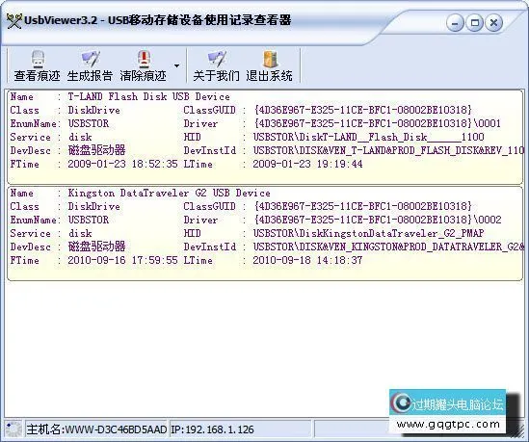The width and height of the screenshot is (529, 442).
Task: Open dropdown arrow beside 清除痕迹
Action: point(176,65)
